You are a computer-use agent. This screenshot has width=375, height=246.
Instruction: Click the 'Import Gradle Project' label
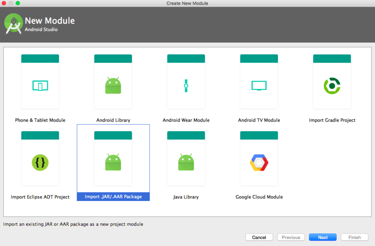click(x=332, y=120)
